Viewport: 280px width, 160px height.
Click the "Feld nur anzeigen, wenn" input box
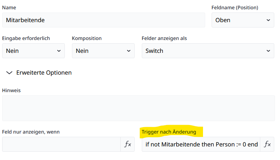pyautogui.click(x=61, y=144)
